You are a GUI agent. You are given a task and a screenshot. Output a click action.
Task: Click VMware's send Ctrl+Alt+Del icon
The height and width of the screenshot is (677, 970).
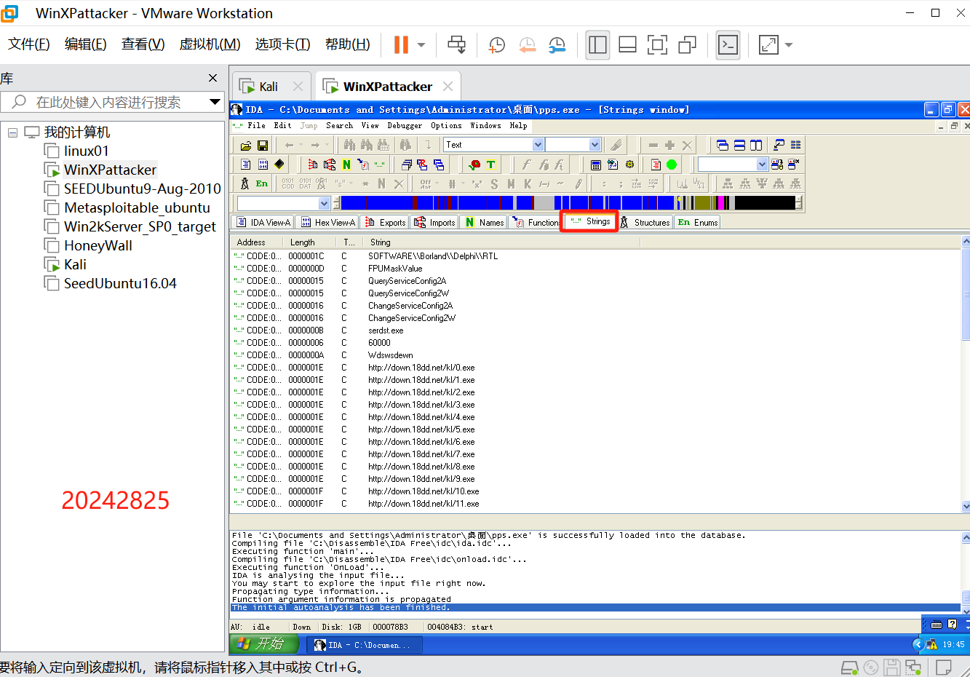457,45
